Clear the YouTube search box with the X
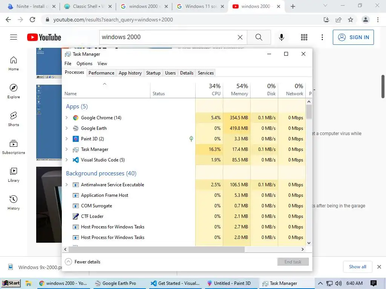 click(x=240, y=37)
